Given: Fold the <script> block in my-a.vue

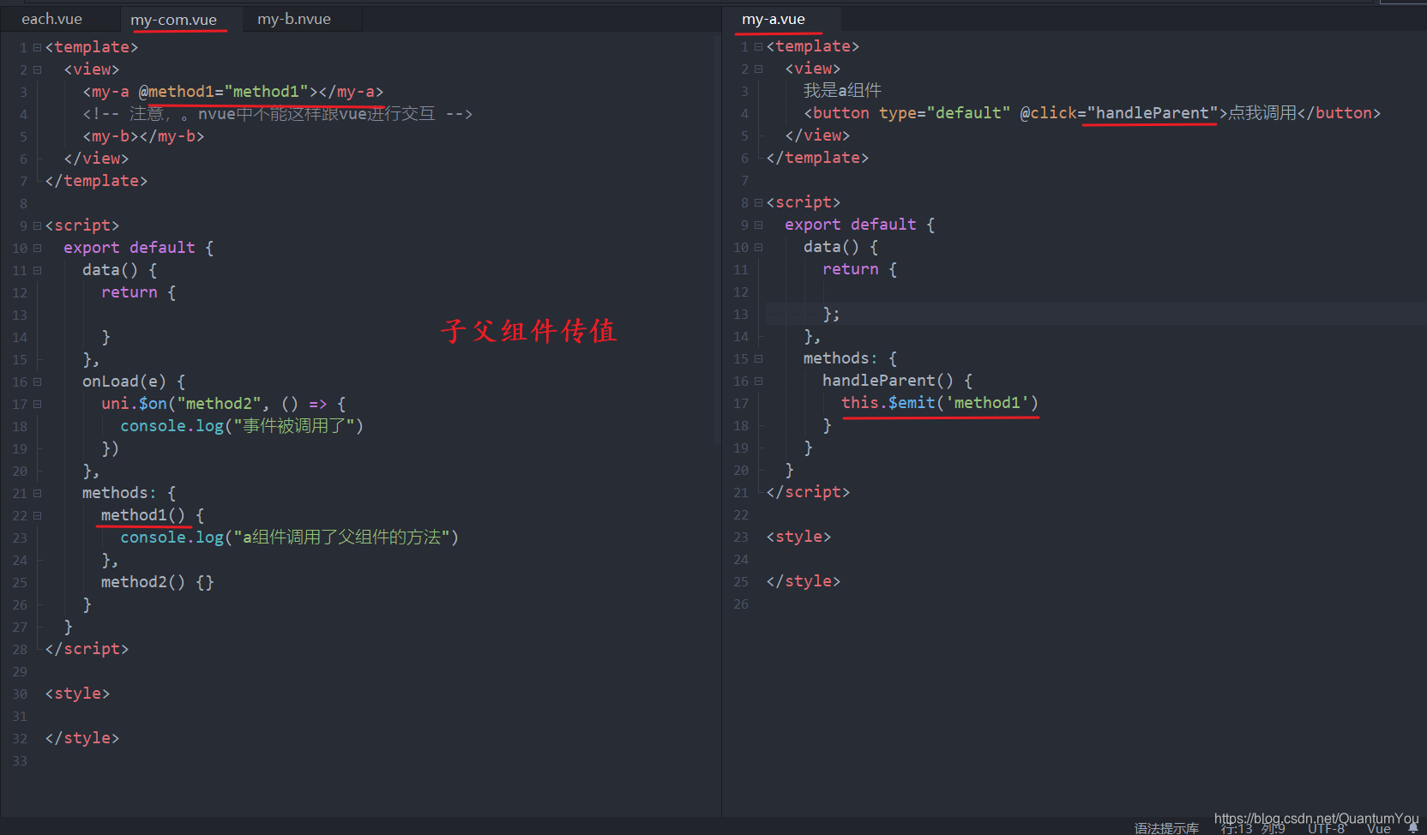Looking at the screenshot, I should point(758,203).
